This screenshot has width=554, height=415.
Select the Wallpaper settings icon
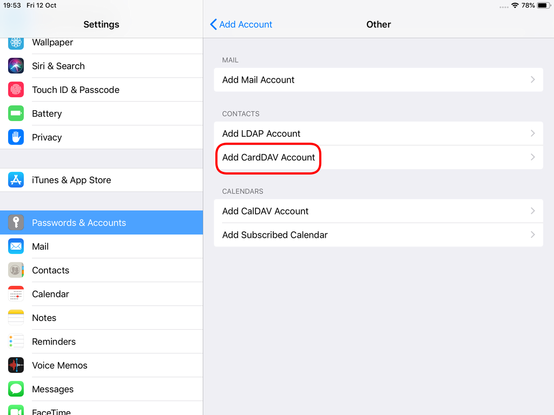[16, 42]
